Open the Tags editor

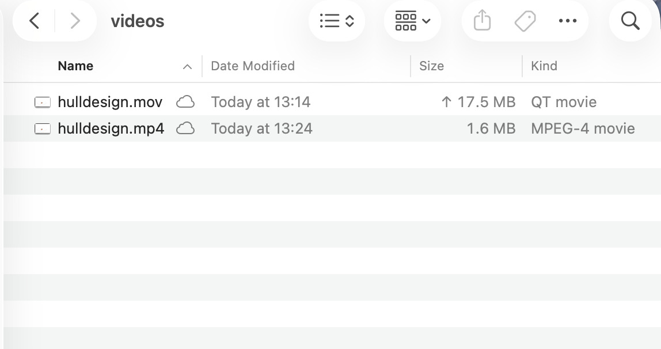pyautogui.click(x=525, y=21)
